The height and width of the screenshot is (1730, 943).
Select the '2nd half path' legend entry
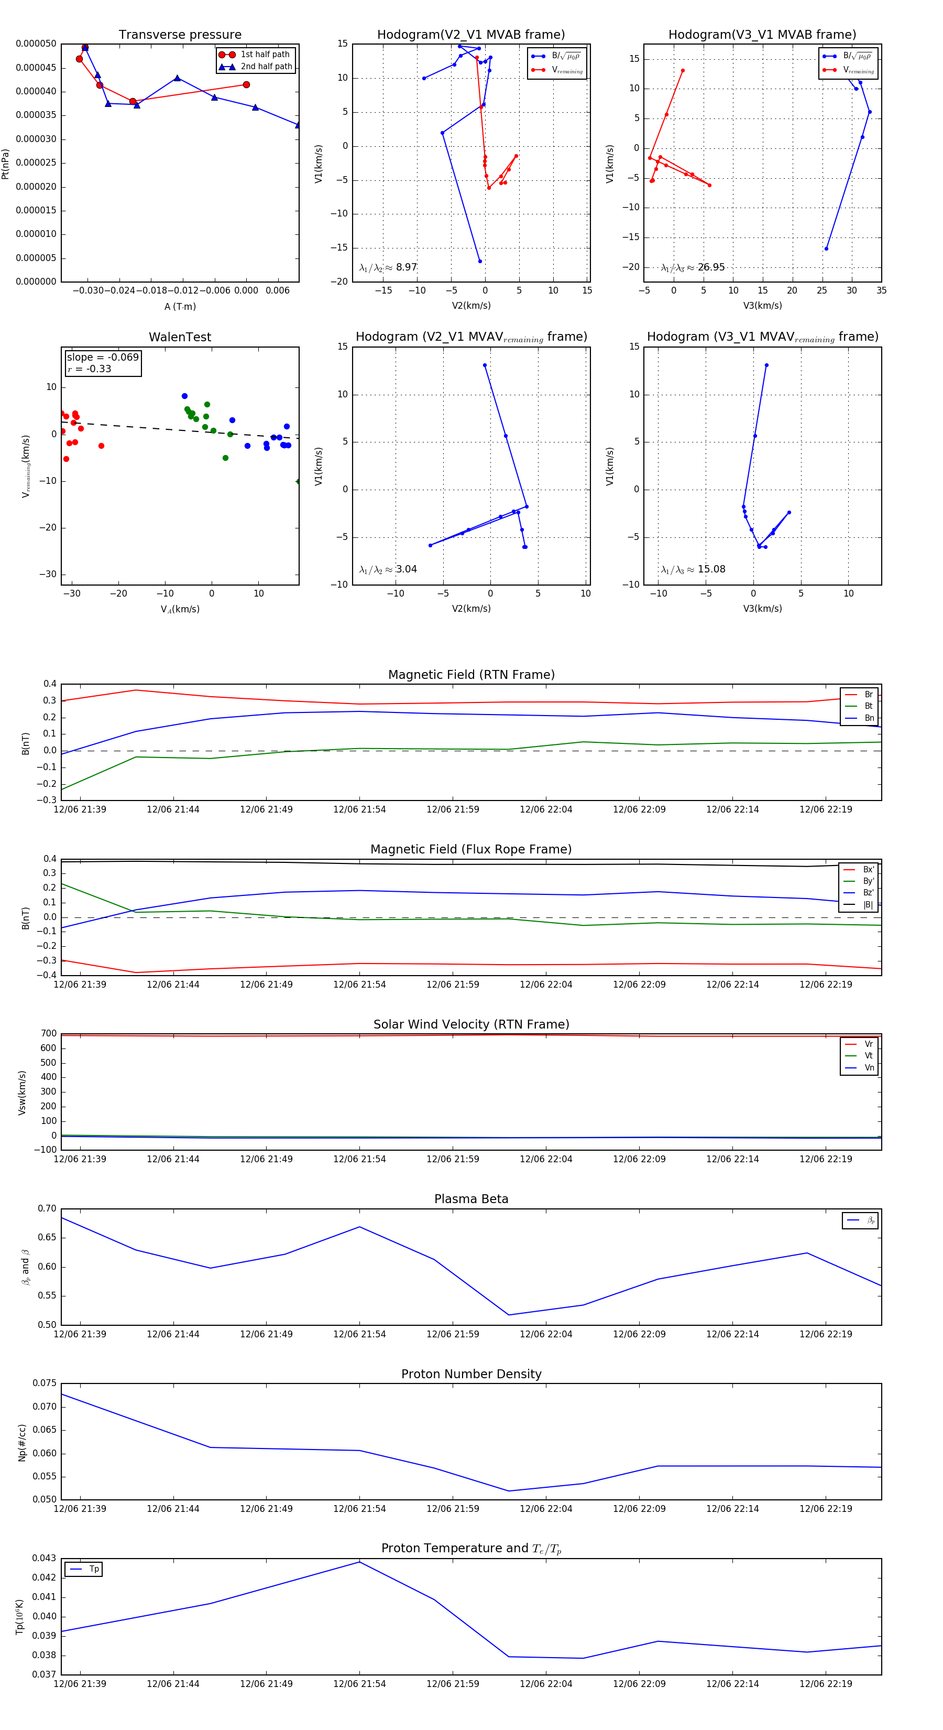coord(256,67)
